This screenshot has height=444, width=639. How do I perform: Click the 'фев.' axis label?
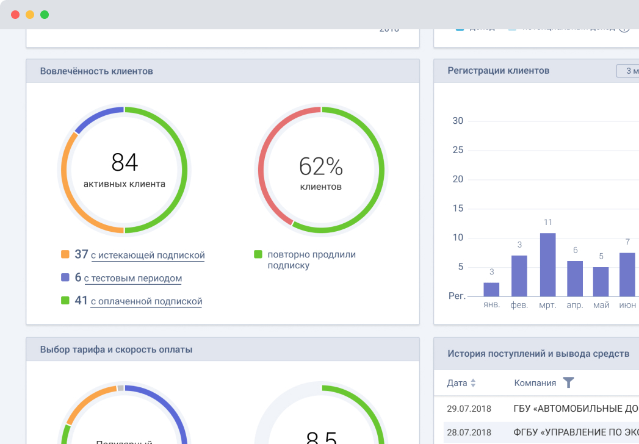pyautogui.click(x=519, y=305)
